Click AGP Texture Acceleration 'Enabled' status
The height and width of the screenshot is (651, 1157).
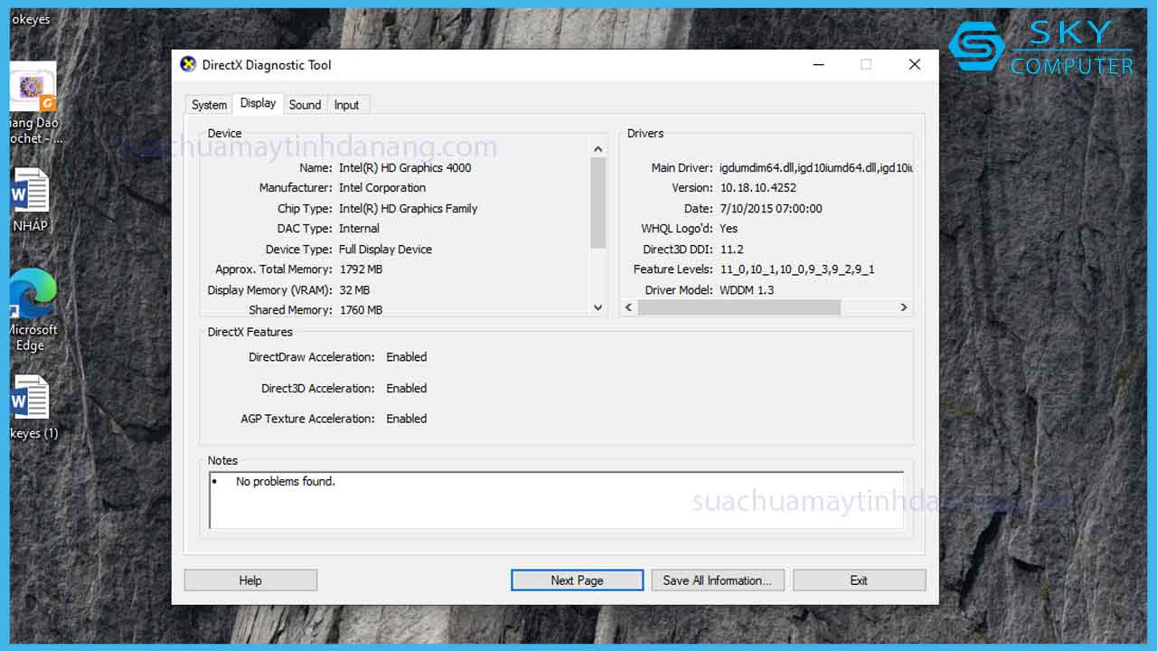pyautogui.click(x=407, y=419)
